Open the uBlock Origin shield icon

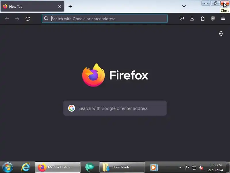click(x=213, y=18)
